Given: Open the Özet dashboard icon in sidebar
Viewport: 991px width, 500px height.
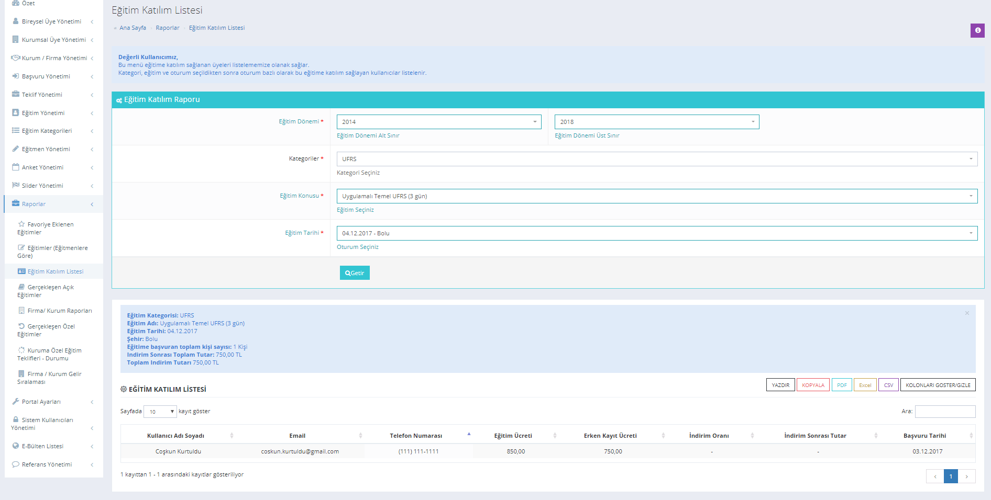Looking at the screenshot, I should [15, 3].
